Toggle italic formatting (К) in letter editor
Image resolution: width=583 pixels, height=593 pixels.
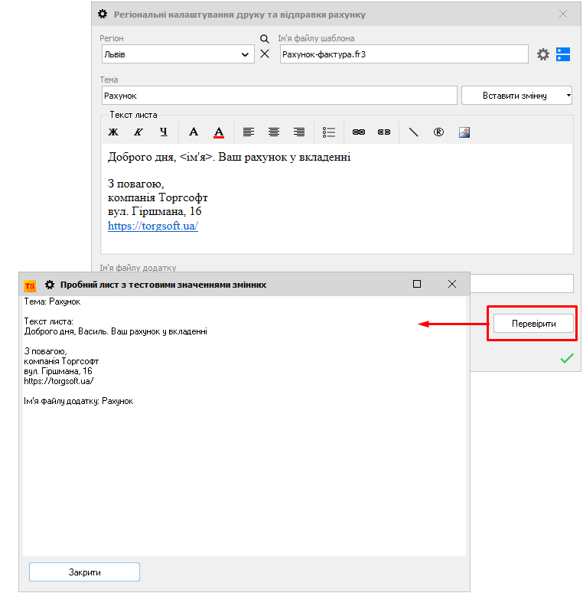138,132
